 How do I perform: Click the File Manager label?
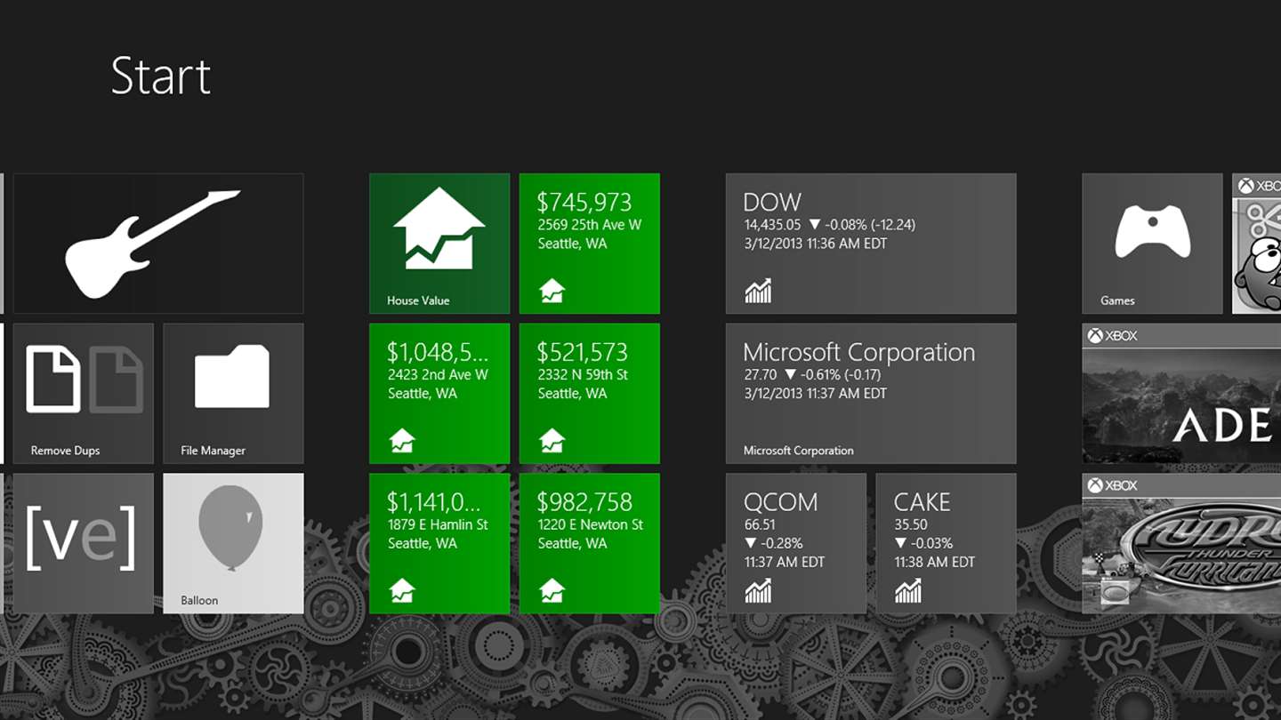(x=213, y=451)
